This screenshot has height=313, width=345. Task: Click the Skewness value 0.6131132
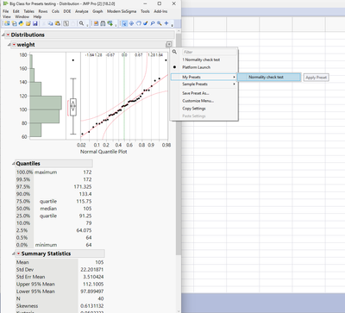point(92,306)
